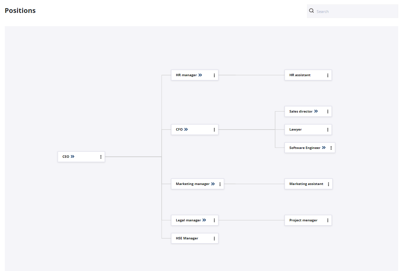
Task: Open the three-dot menu for HR manager
Action: point(214,75)
